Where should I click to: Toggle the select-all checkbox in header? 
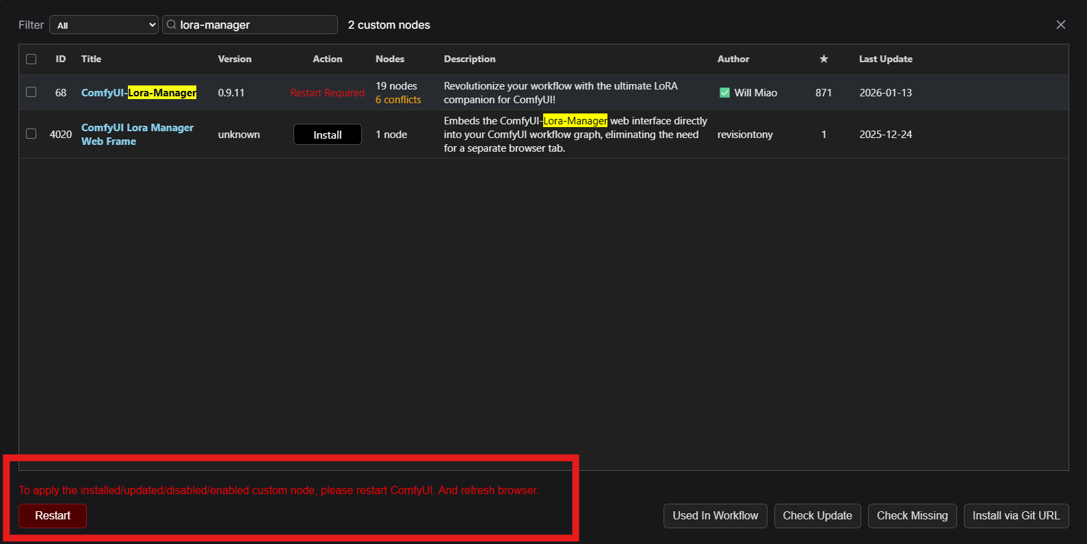31,59
